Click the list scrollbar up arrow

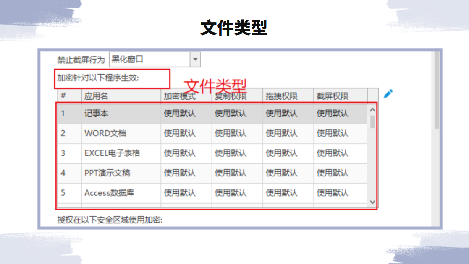(x=372, y=110)
